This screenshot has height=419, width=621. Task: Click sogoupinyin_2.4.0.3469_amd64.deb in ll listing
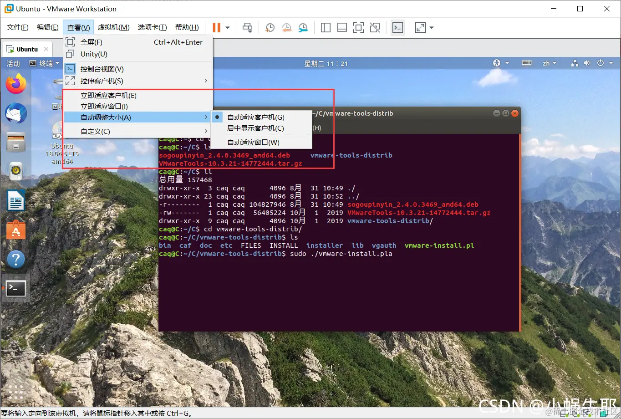tap(413, 204)
